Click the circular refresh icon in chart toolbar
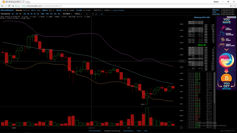Screen dimensions: 237x133 point(102,14)
